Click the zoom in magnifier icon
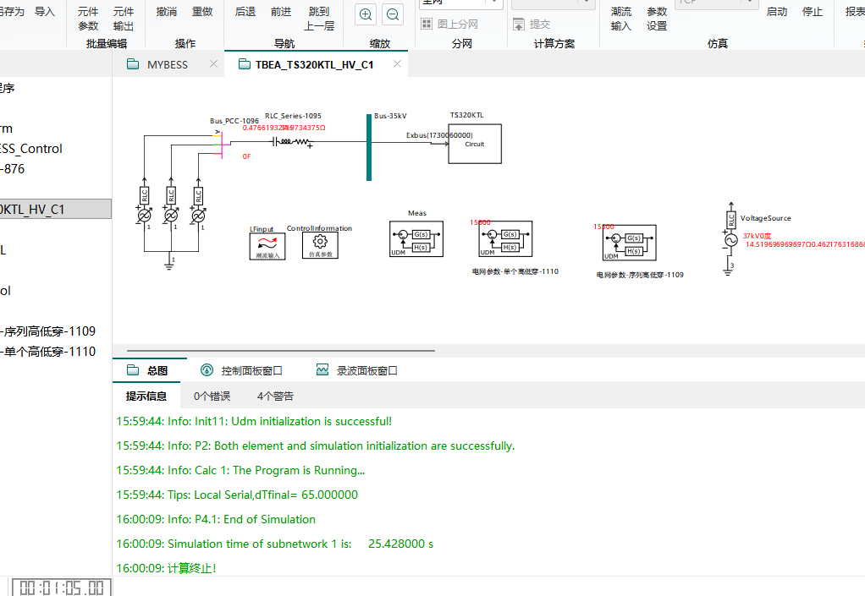 click(366, 14)
